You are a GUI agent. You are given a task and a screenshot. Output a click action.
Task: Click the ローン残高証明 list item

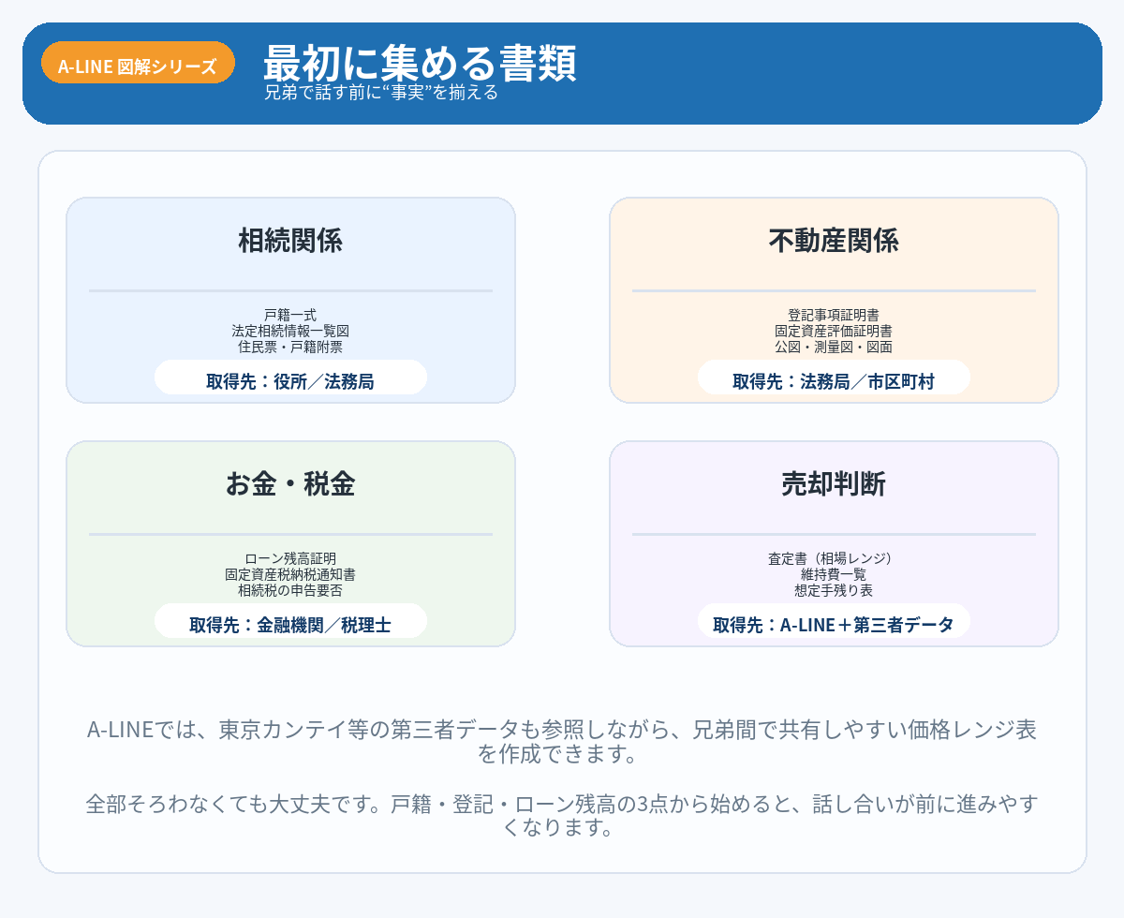(x=290, y=558)
